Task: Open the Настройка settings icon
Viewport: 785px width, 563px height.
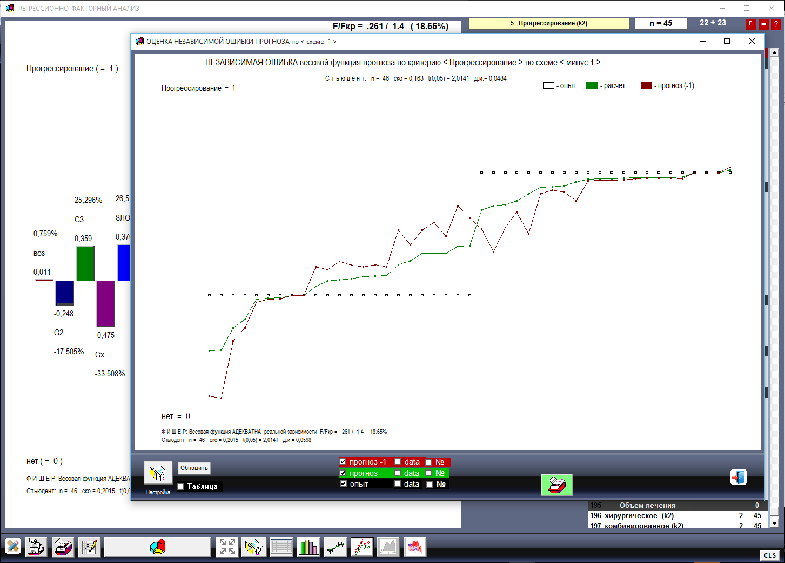Action: coord(158,473)
